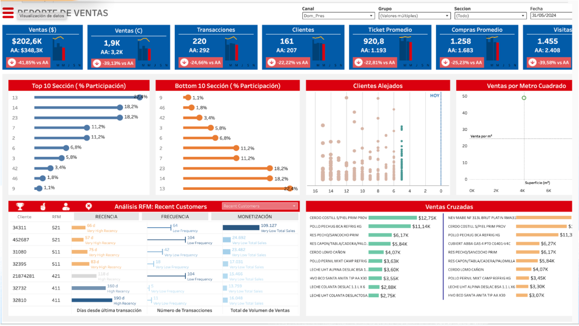Open the Canal dropdown filter
This screenshot has height=326, width=579.
click(338, 16)
